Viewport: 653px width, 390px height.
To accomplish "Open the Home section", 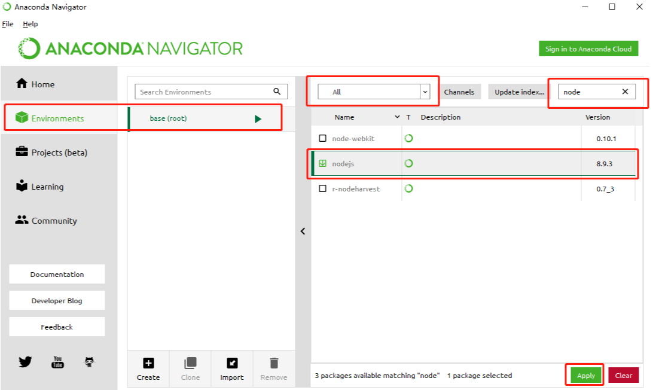I will pos(59,84).
